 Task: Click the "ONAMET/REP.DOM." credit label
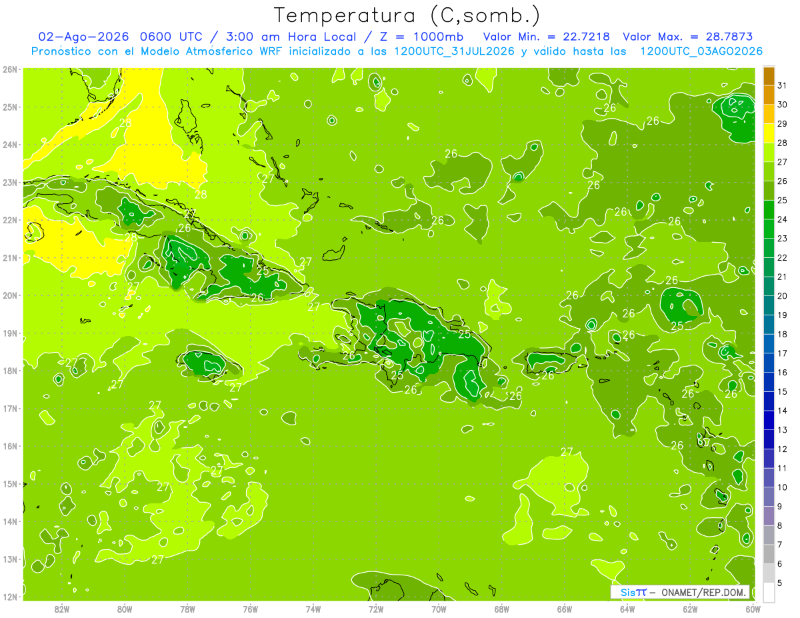point(704,592)
